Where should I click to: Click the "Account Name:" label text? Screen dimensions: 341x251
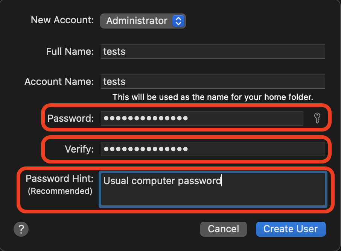(x=59, y=82)
